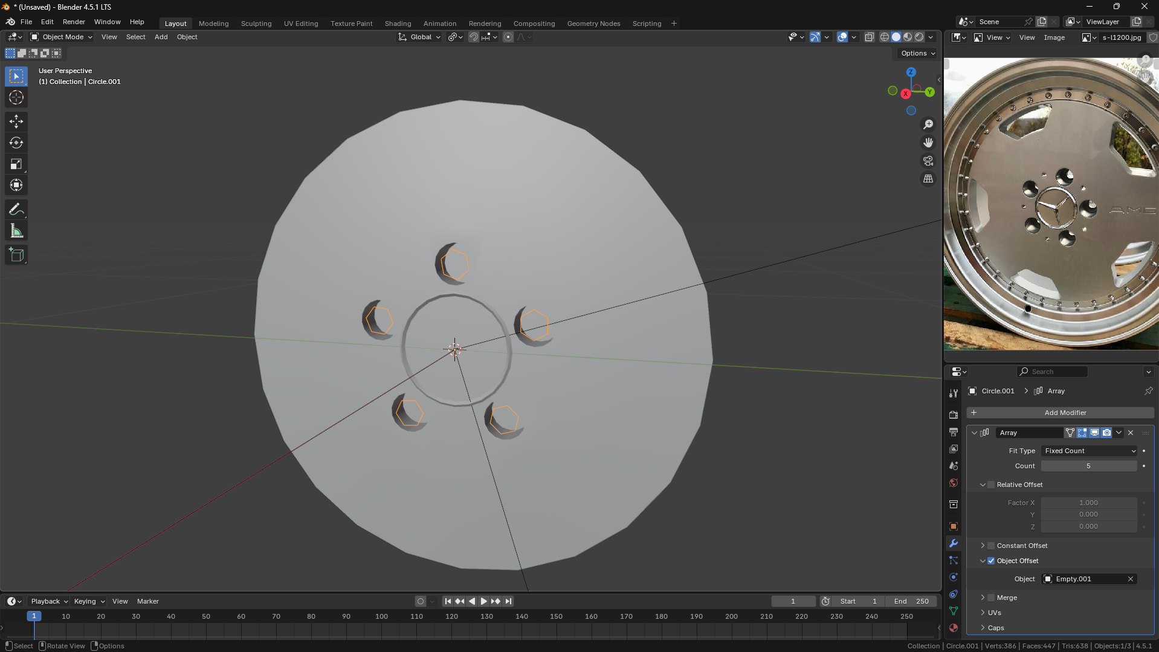
Task: Open the Keying dropdown in timeline
Action: point(89,601)
